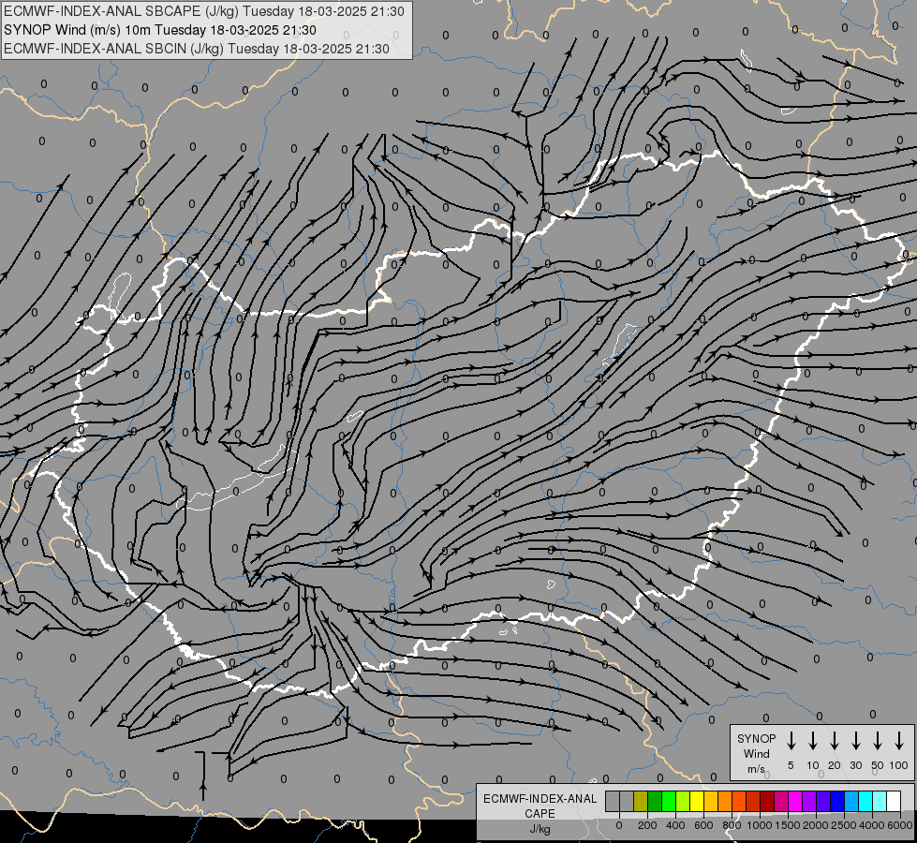The height and width of the screenshot is (843, 917).
Task: Click the 100 m/s wind arrow in legend
Action: (x=899, y=741)
